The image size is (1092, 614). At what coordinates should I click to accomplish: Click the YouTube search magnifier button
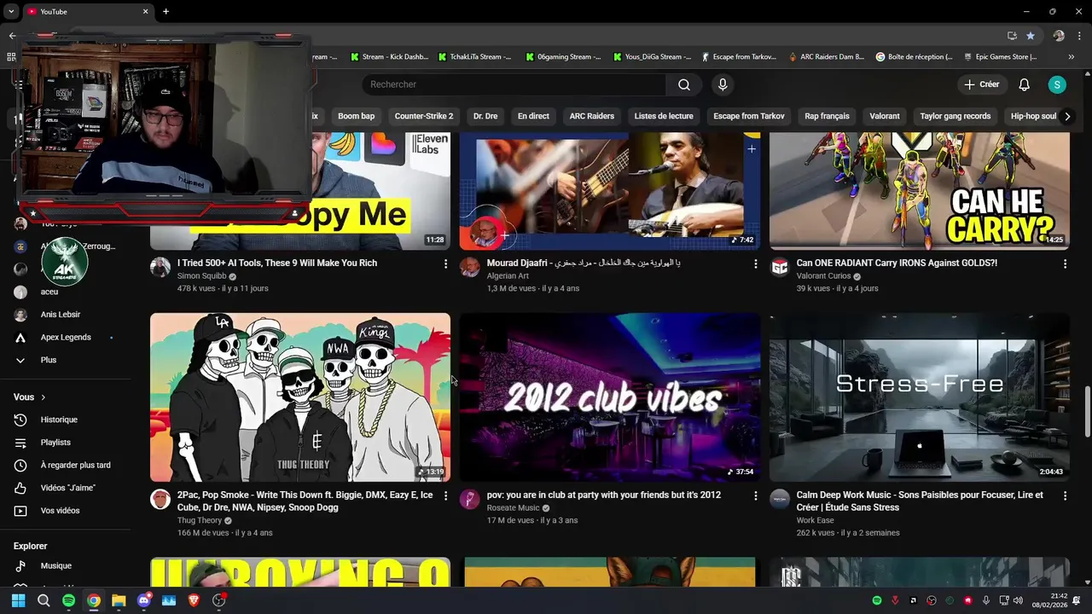click(x=684, y=84)
